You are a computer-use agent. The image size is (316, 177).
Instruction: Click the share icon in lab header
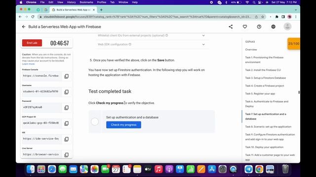tap(231, 27)
